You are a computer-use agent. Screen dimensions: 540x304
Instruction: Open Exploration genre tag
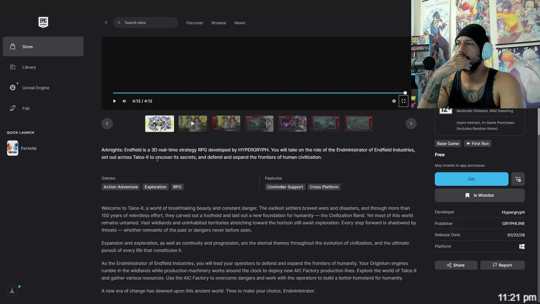[x=155, y=187]
